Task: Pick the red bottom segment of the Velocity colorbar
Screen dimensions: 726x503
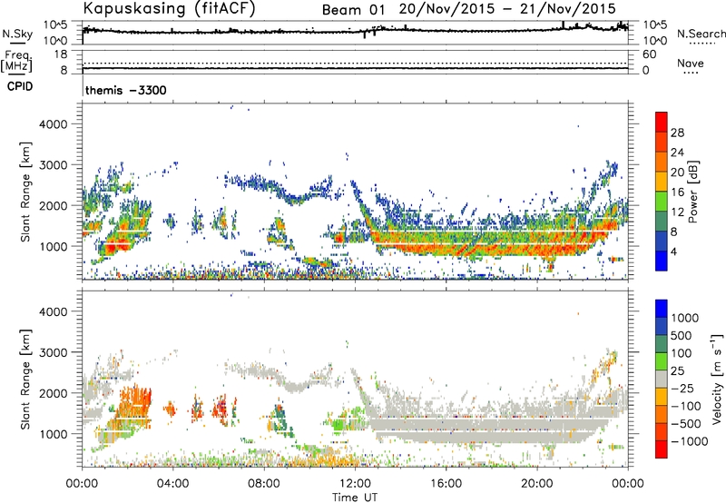Action: pyautogui.click(x=662, y=449)
